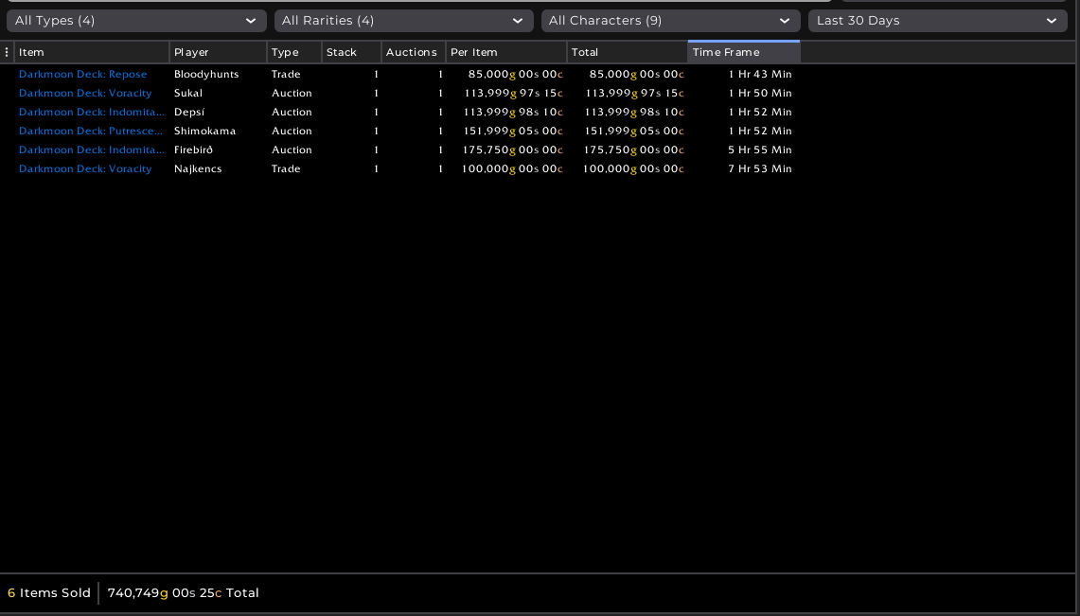Viewport: 1080px width, 616px height.
Task: Select Darkmoon Deck: Repose item link
Action: [x=82, y=75]
